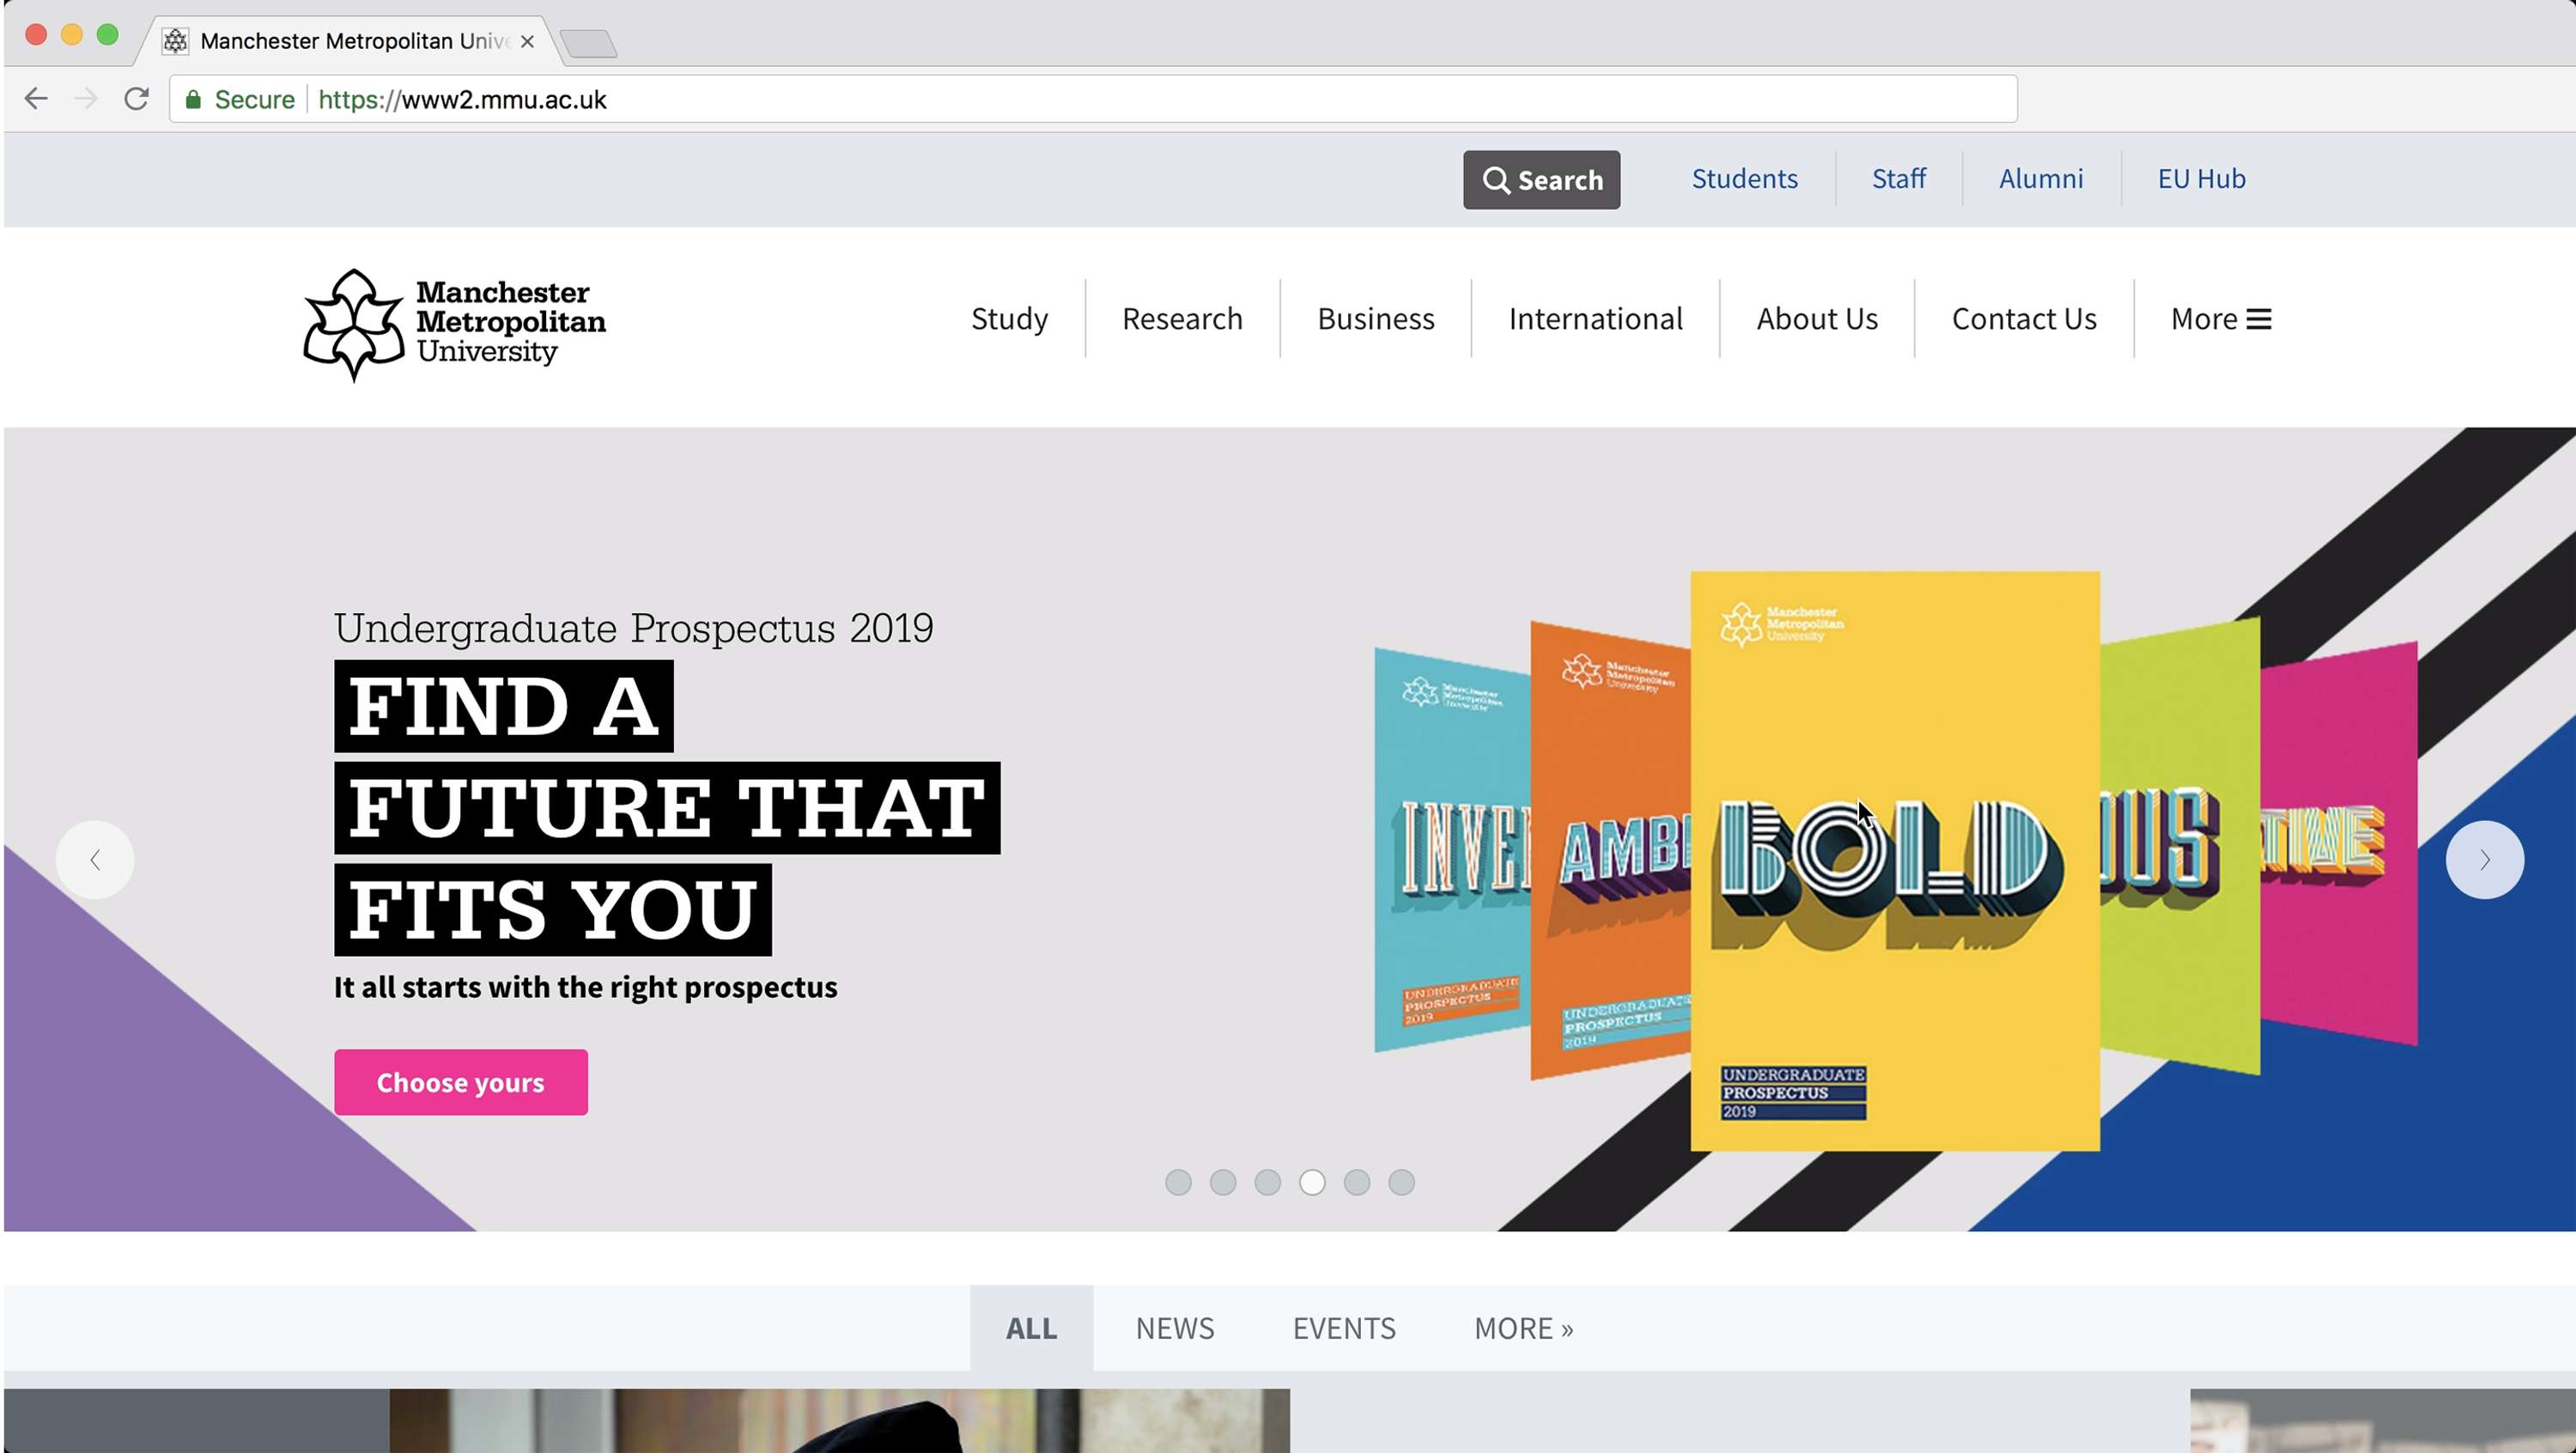This screenshot has height=1453, width=2576.
Task: Click the FIND A FUTURE THAT FITS YOU headline
Action: pyautogui.click(x=667, y=808)
